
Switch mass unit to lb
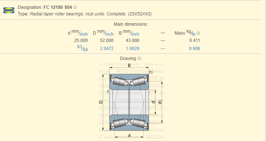[193, 34]
